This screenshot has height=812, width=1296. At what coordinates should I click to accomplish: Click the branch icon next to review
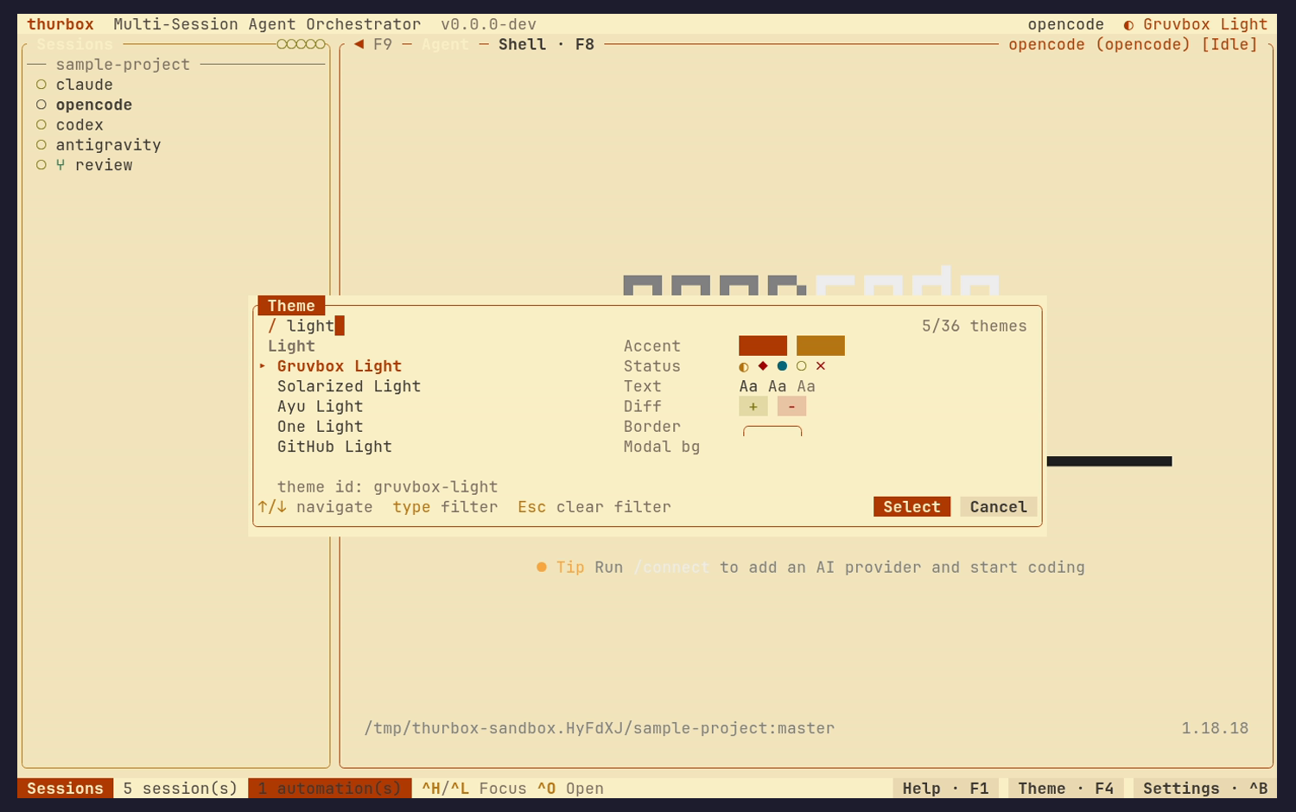pos(60,165)
